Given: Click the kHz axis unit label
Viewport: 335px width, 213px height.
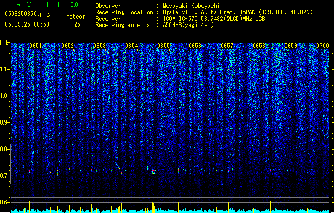Looking at the screenshot, I should [5, 43].
